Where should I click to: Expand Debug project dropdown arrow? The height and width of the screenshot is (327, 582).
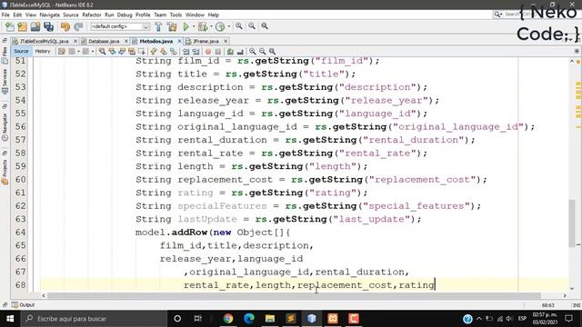click(211, 26)
